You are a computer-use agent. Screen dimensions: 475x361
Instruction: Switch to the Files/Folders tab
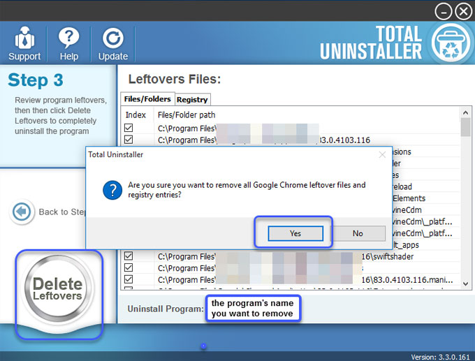point(147,99)
